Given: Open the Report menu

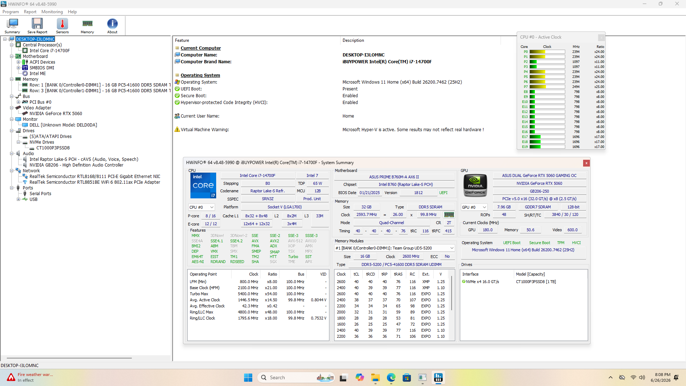Looking at the screenshot, I should (30, 12).
